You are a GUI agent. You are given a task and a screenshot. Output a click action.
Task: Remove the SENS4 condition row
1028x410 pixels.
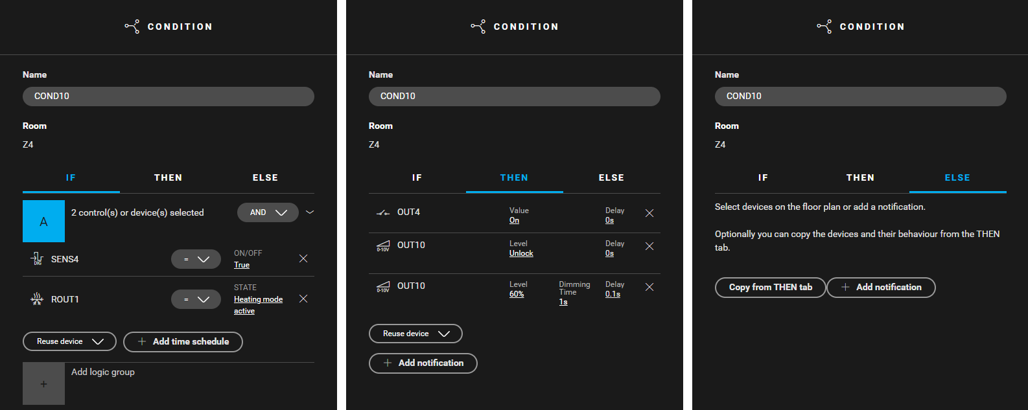coord(303,258)
